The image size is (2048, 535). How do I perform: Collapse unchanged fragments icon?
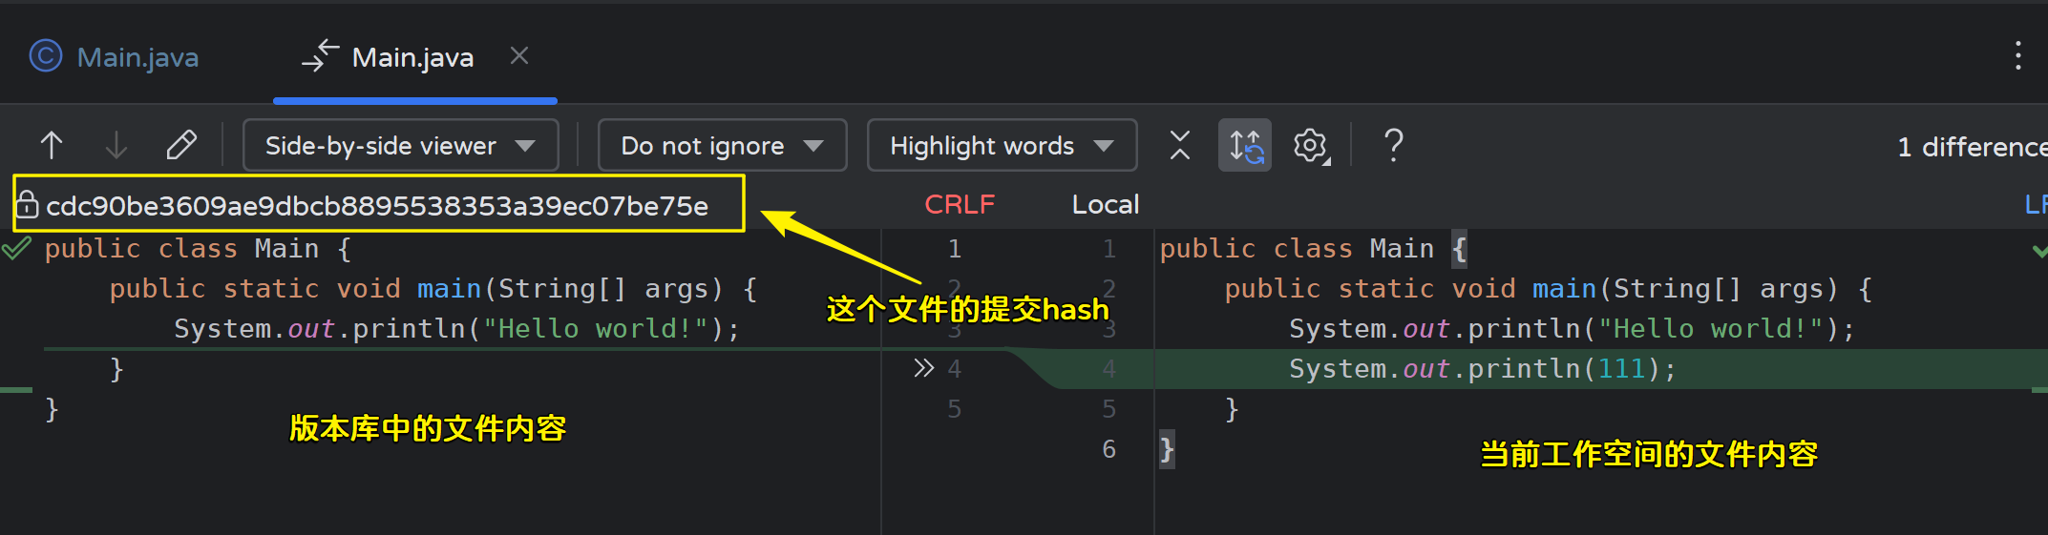pyautogui.click(x=1180, y=145)
